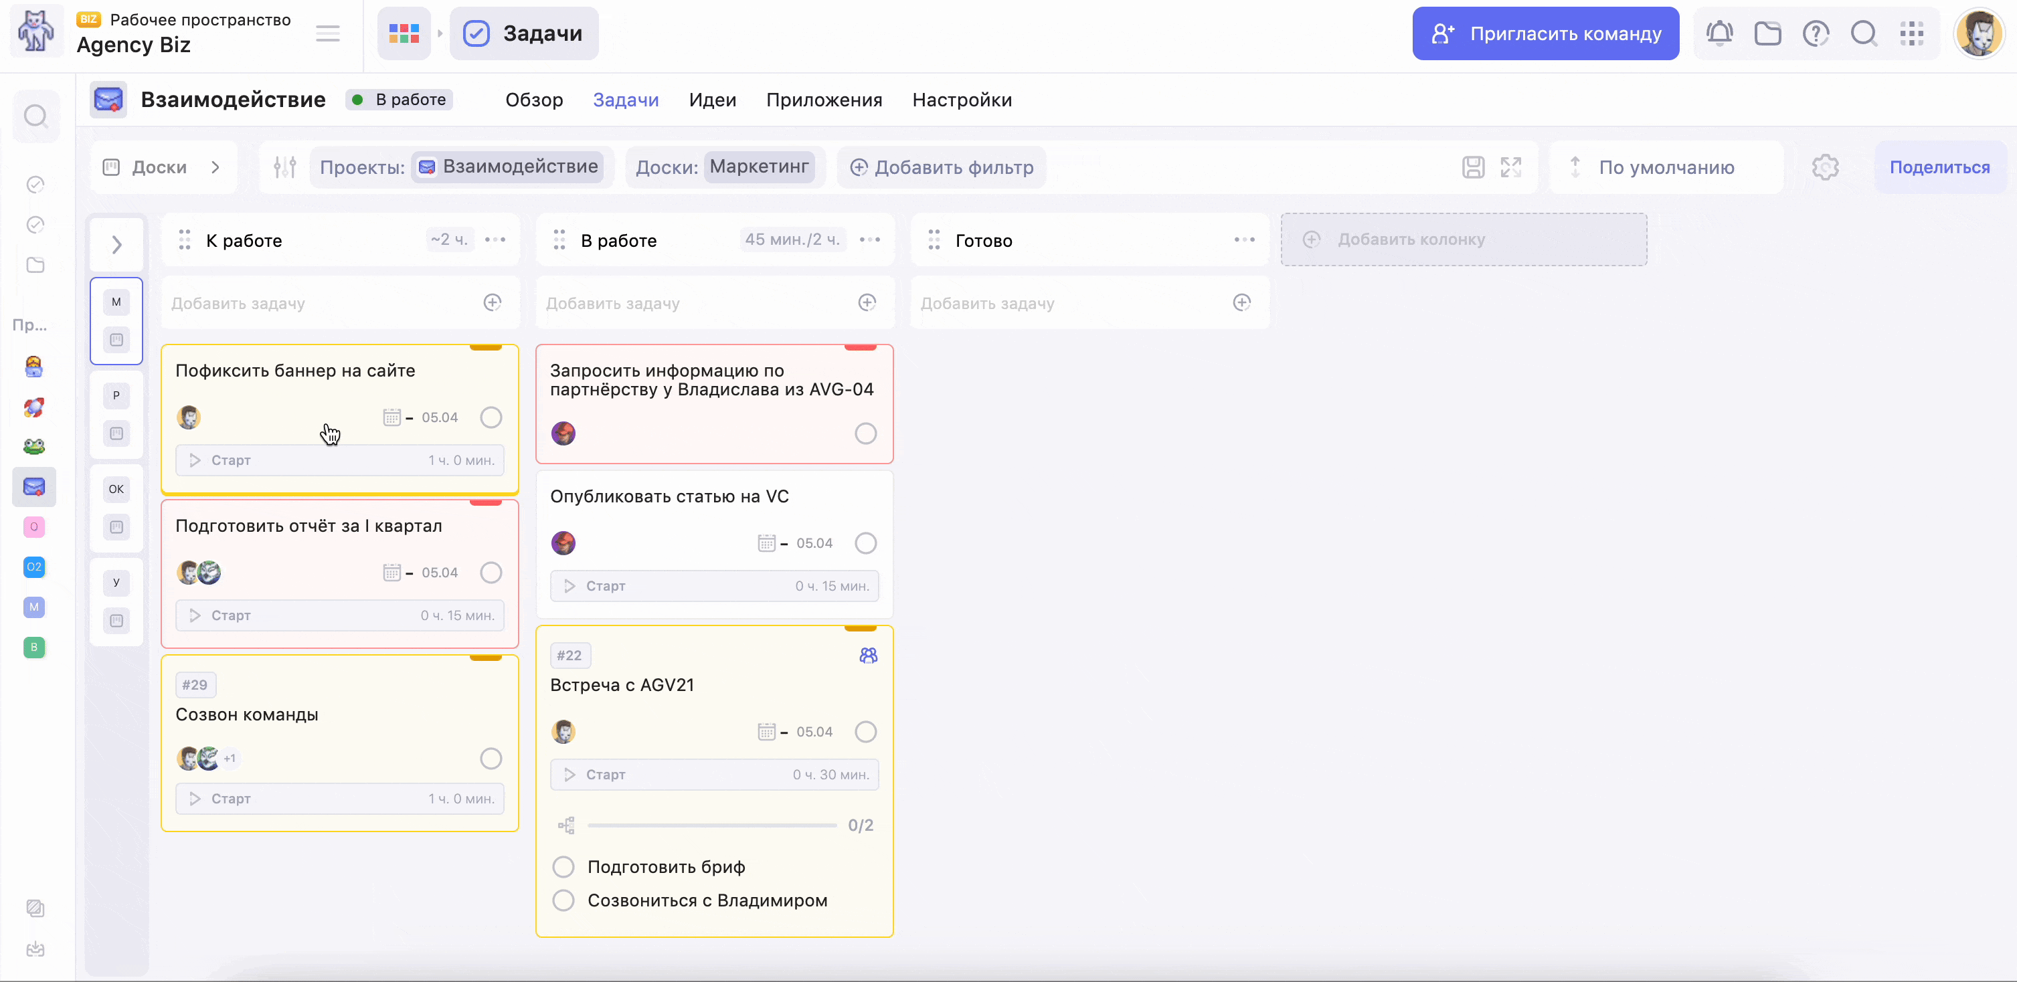Click the sidebar search icon

point(35,116)
